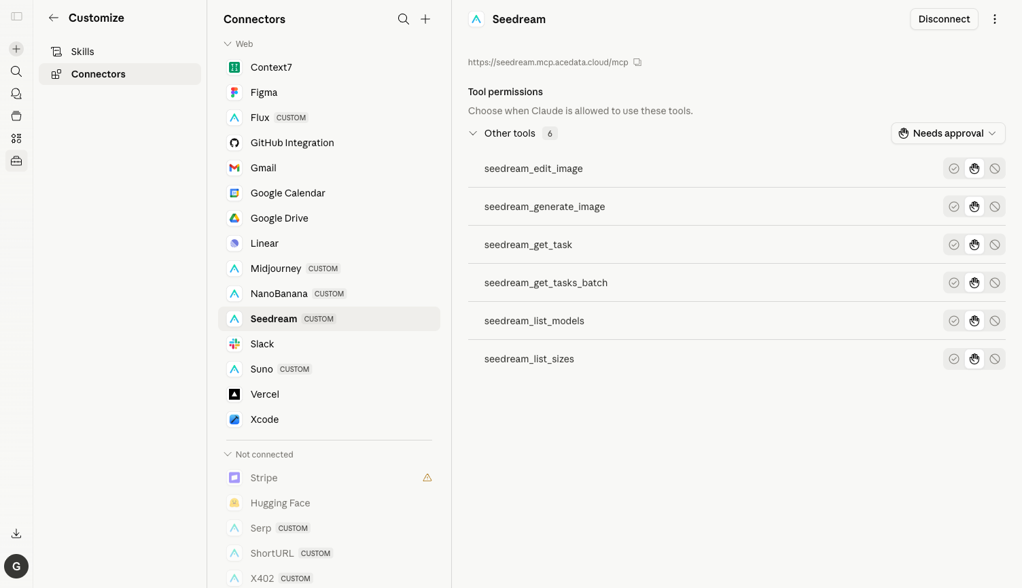
Task: Select the Flux custom connector
Action: click(329, 118)
